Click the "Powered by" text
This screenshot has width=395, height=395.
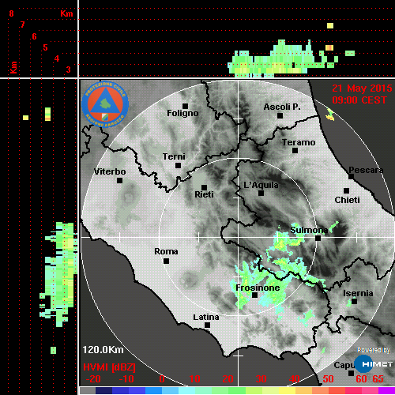pos(374,350)
